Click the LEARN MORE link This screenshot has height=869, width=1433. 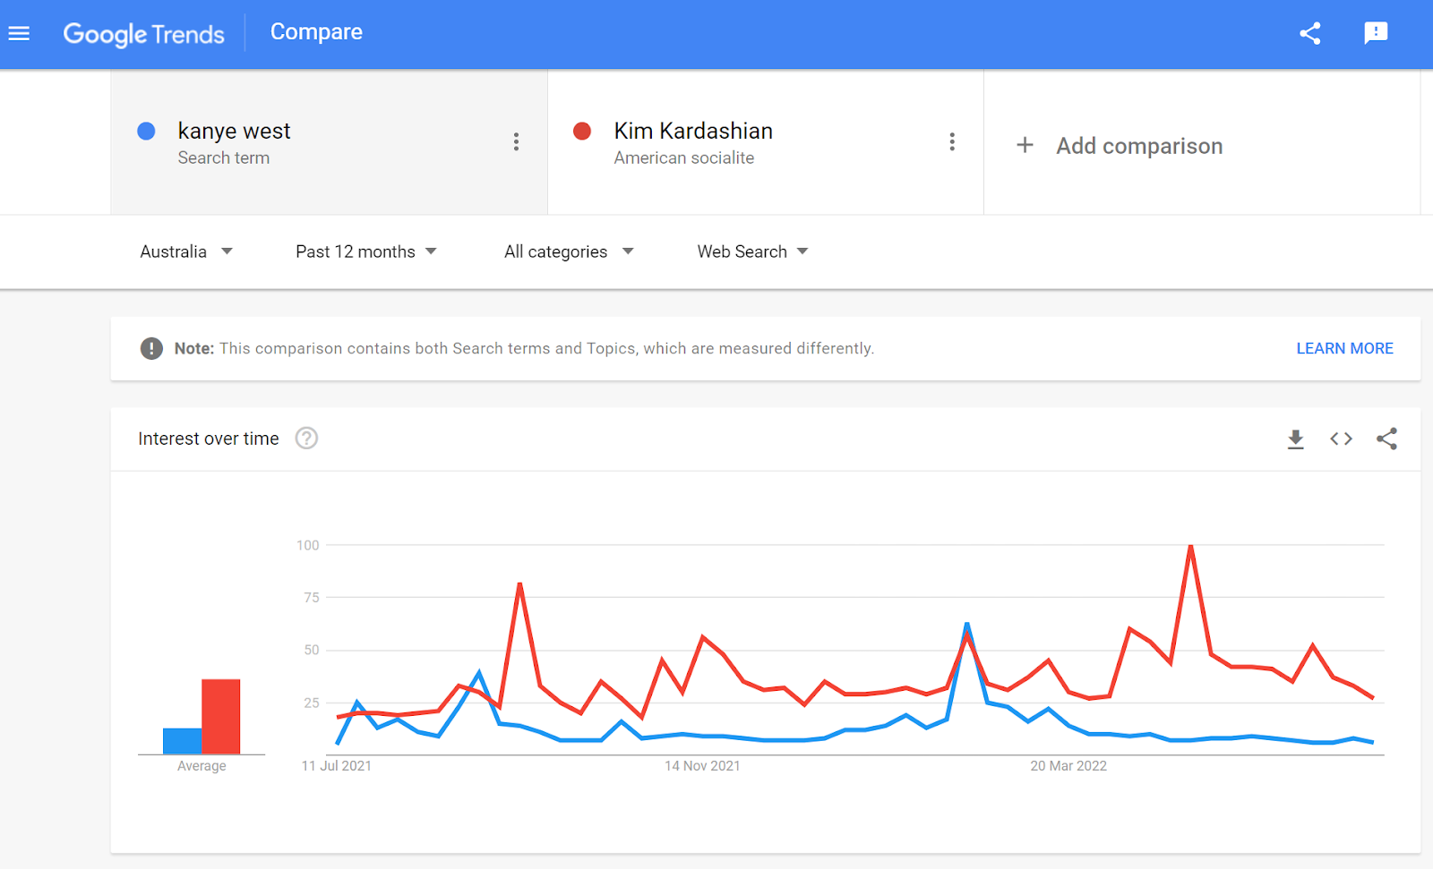tap(1344, 348)
